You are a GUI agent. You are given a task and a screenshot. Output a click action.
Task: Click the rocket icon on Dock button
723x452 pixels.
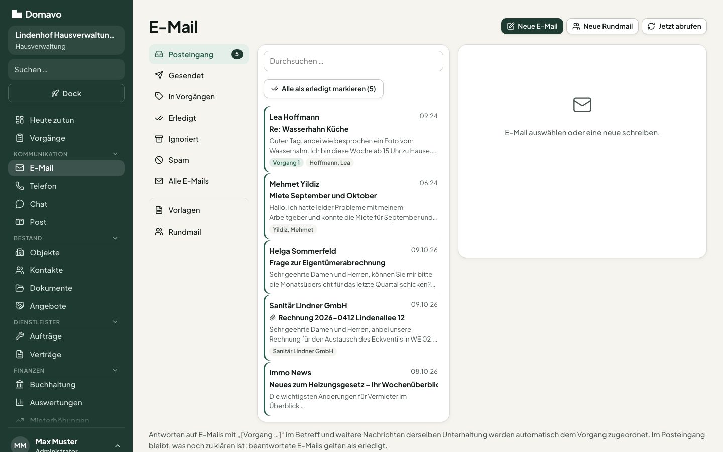pos(55,93)
